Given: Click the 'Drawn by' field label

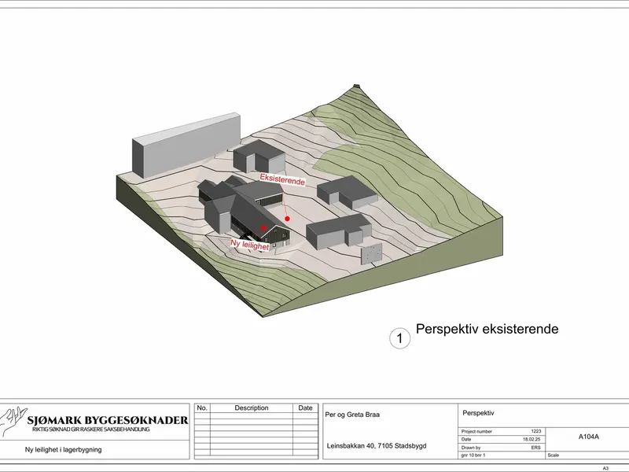Looking at the screenshot, I should coord(471,448).
